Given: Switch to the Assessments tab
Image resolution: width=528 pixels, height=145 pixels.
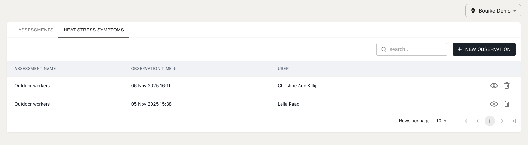Looking at the screenshot, I should pyautogui.click(x=36, y=30).
